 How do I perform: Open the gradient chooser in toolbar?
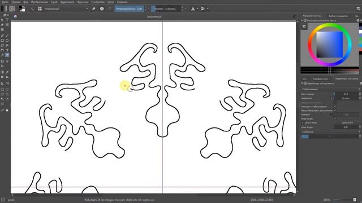point(4,9)
